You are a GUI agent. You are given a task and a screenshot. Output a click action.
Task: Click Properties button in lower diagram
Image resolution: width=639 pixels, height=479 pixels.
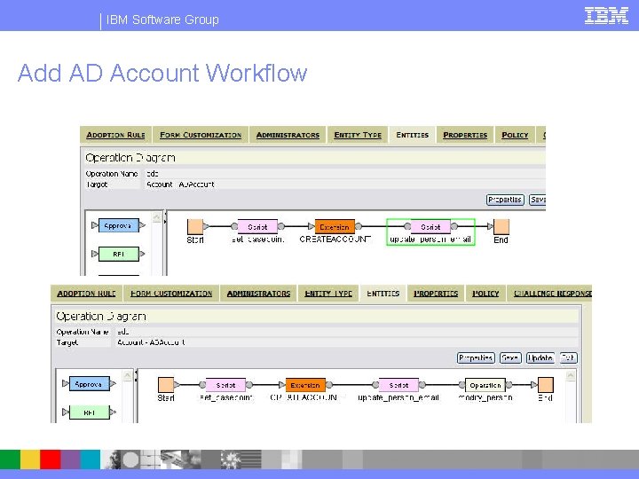[x=476, y=358]
